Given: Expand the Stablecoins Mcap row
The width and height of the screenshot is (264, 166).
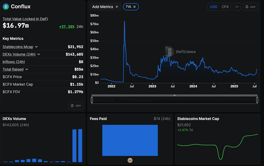Looking at the screenshot, I should (36, 47).
